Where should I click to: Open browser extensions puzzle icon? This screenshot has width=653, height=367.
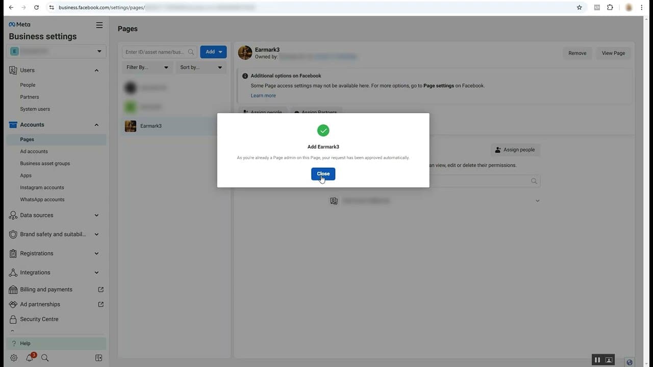click(x=610, y=8)
